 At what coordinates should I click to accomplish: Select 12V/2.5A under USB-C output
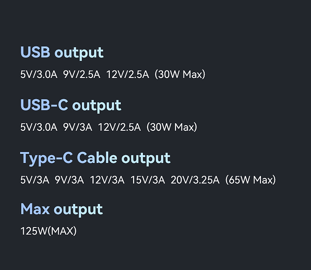pos(119,127)
